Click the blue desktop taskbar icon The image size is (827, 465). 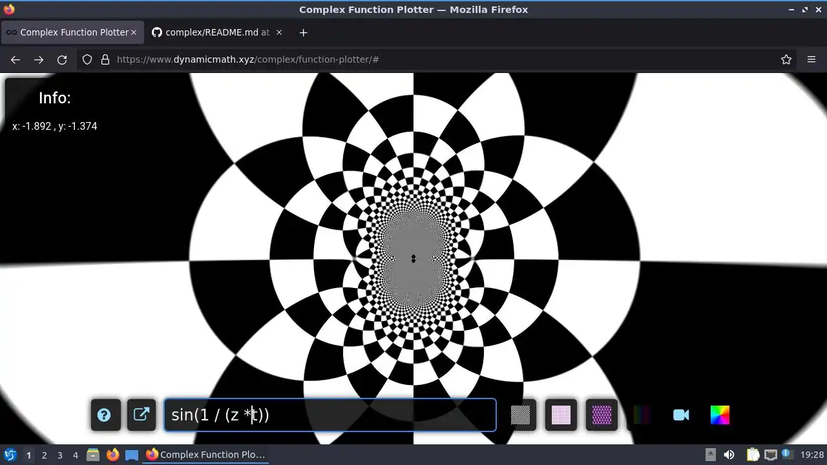click(x=132, y=455)
